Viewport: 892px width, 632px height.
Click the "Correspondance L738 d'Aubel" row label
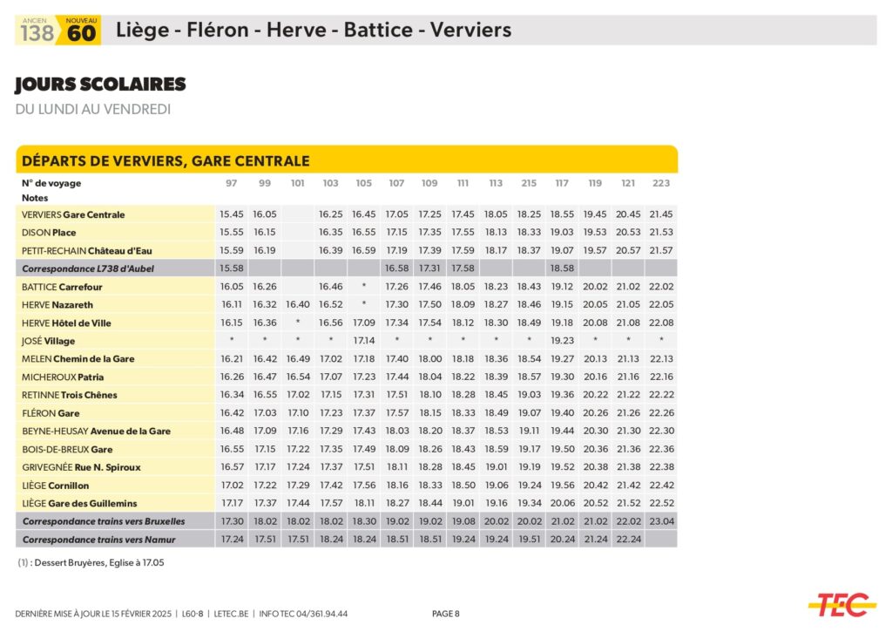[87, 268]
